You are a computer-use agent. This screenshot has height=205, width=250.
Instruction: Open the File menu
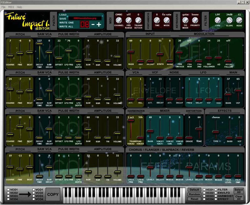(x=3, y=7)
